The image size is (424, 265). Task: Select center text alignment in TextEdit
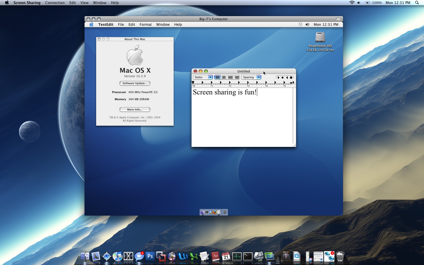[224, 77]
